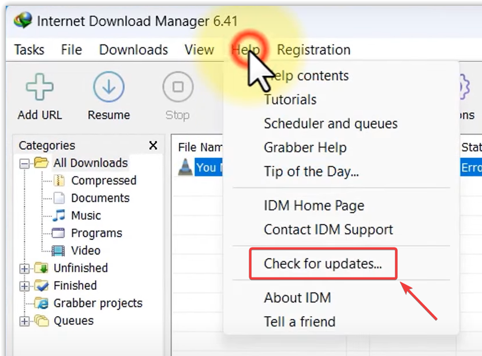Viewport: 482px width, 356px height.
Task: Click the Add URL plus icon
Action: tap(40, 87)
